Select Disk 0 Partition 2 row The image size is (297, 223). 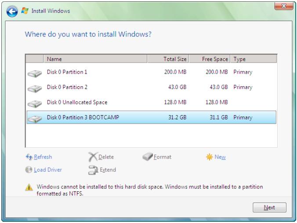pyautogui.click(x=151, y=87)
